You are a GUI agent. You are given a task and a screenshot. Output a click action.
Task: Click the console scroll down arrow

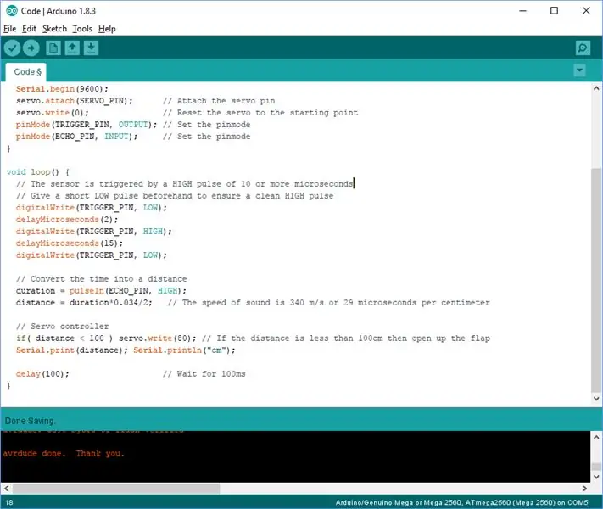pos(596,477)
